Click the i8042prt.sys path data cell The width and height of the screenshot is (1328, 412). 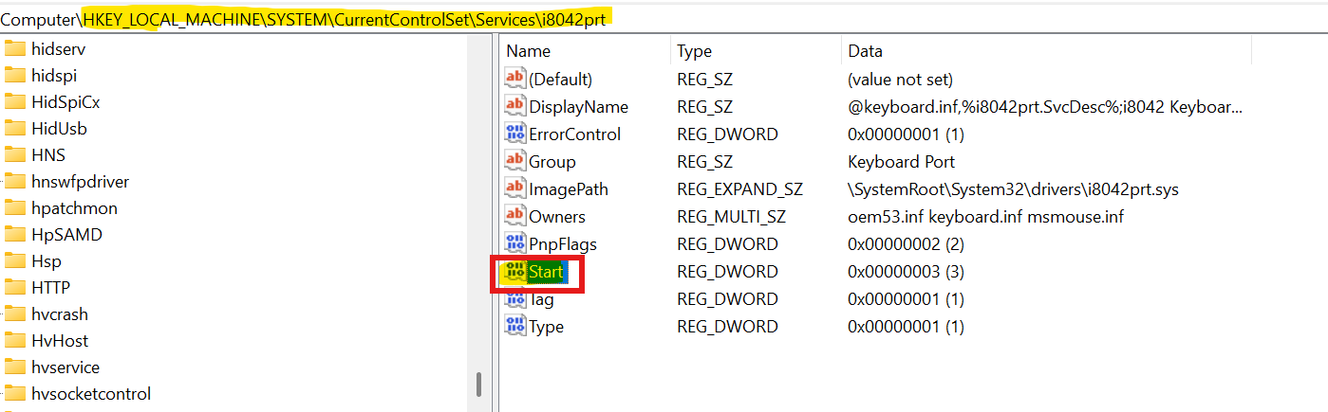pos(1013,188)
